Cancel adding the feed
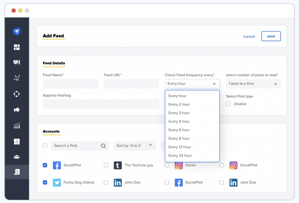 point(249,36)
